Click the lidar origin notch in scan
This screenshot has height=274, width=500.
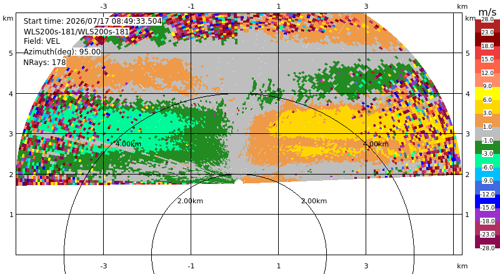point(239,182)
